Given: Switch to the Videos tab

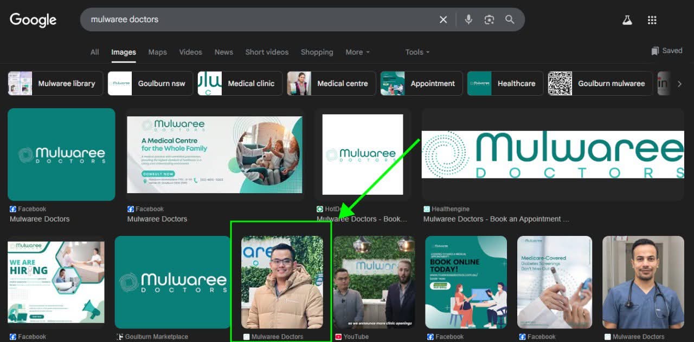Looking at the screenshot, I should pyautogui.click(x=190, y=52).
